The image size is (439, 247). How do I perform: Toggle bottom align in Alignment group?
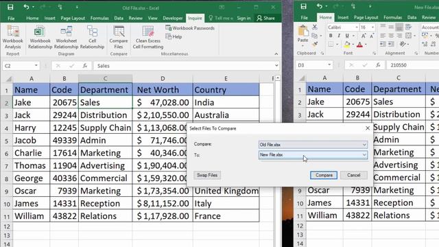point(399,27)
